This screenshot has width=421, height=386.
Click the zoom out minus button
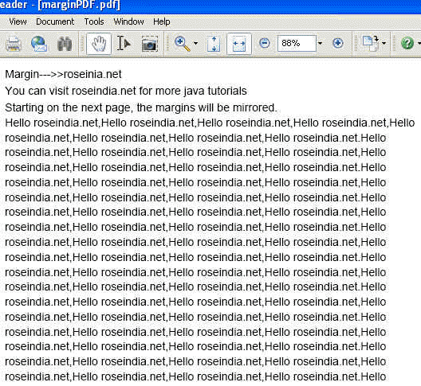(265, 43)
